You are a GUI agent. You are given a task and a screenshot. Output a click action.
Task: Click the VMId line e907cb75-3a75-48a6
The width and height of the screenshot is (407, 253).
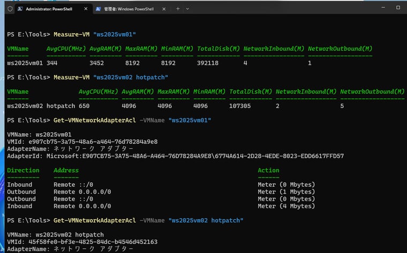[x=82, y=142]
